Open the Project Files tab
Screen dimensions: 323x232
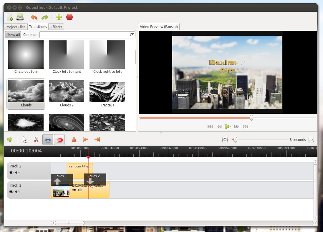(15, 27)
